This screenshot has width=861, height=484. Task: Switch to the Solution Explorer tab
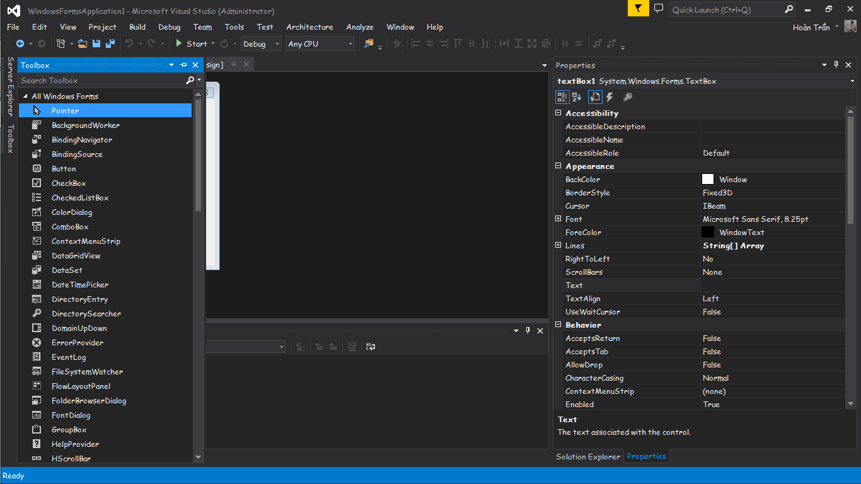pos(588,456)
